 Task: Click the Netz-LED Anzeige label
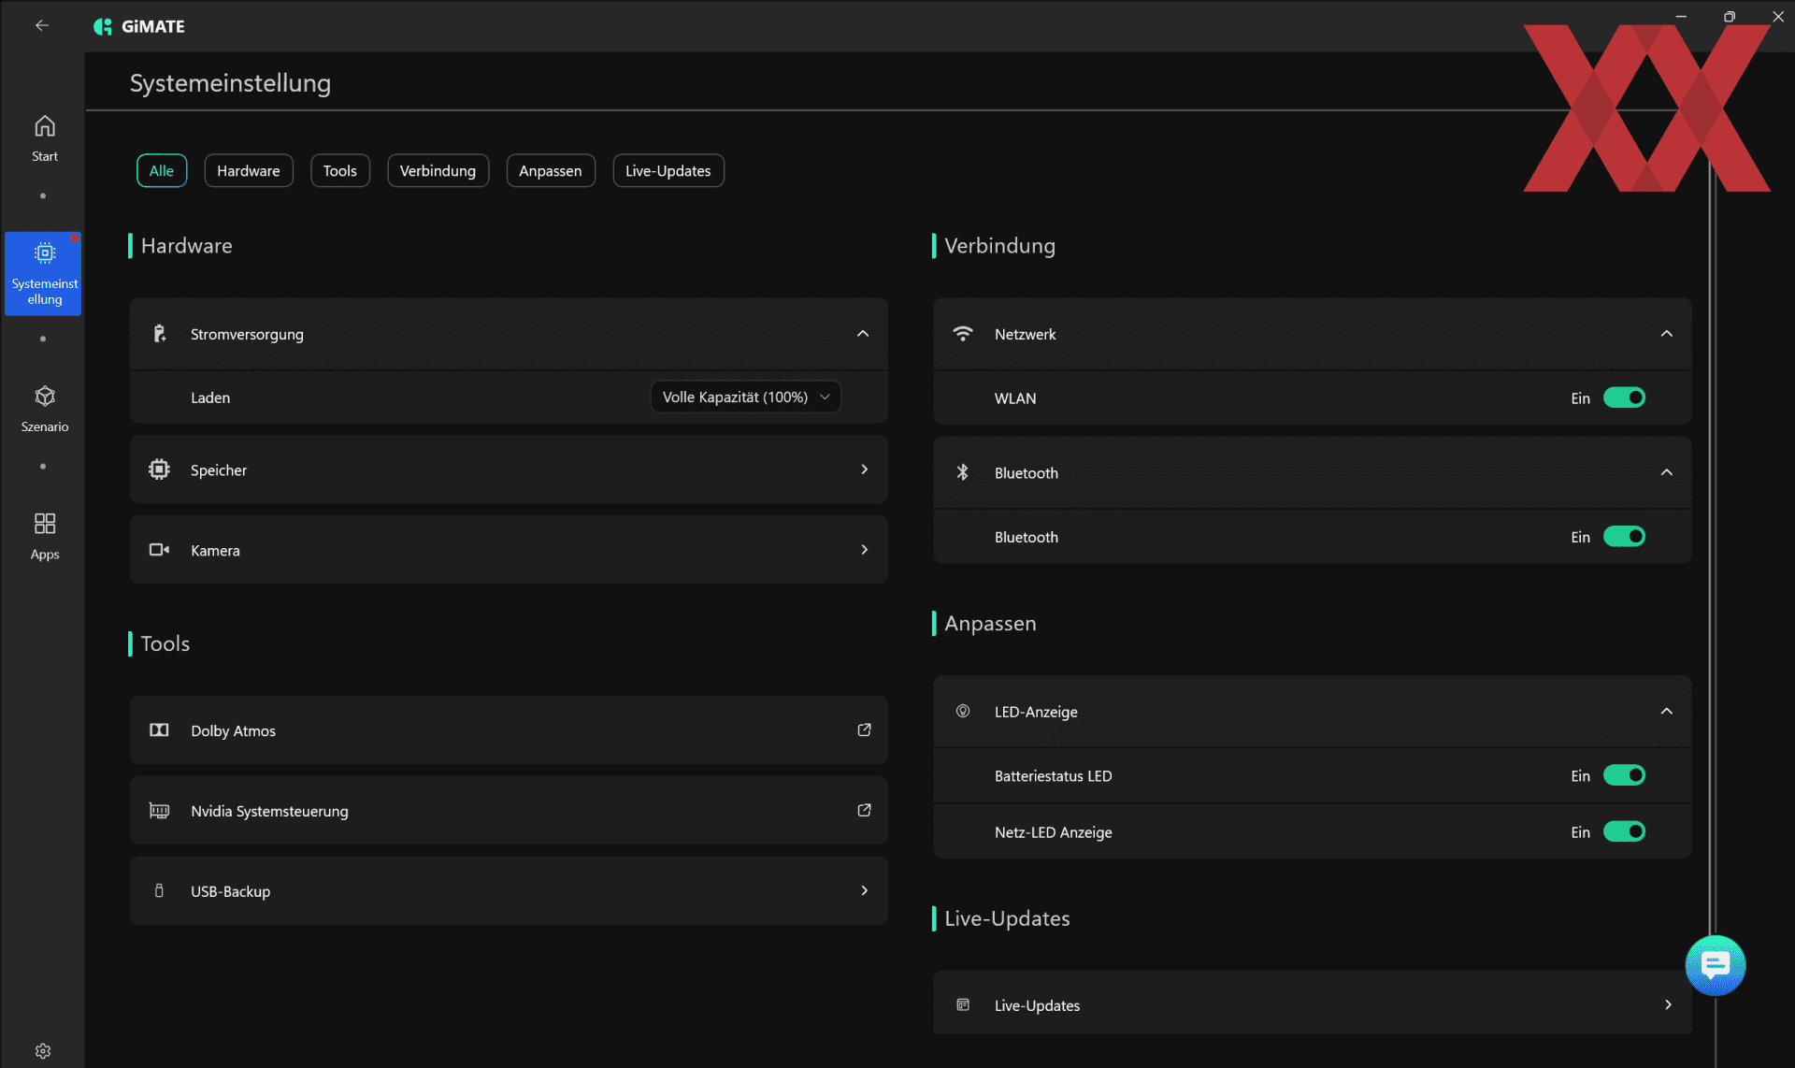[1053, 832]
